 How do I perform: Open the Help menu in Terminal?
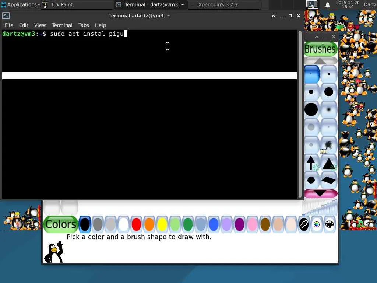[x=101, y=25]
